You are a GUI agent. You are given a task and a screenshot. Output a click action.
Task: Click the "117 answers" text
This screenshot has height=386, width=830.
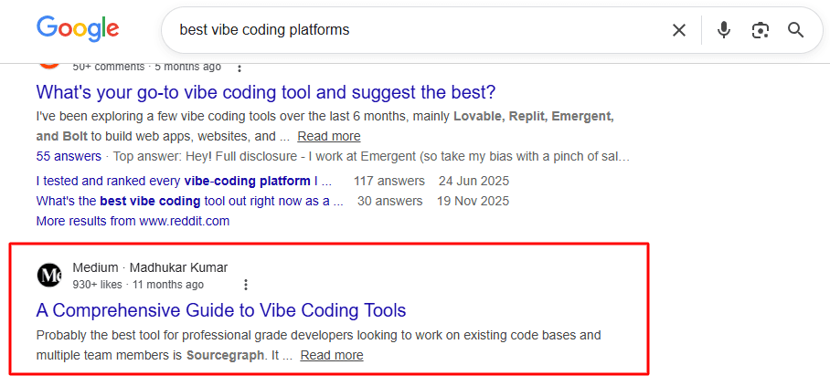tap(389, 182)
